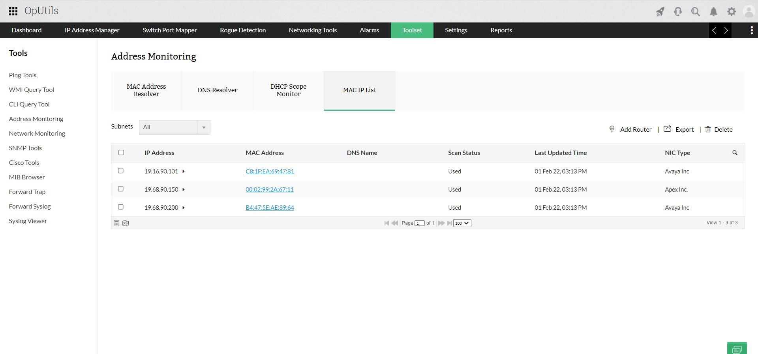This screenshot has height=354, width=758.
Task: Open the notifications bell
Action: click(x=713, y=11)
